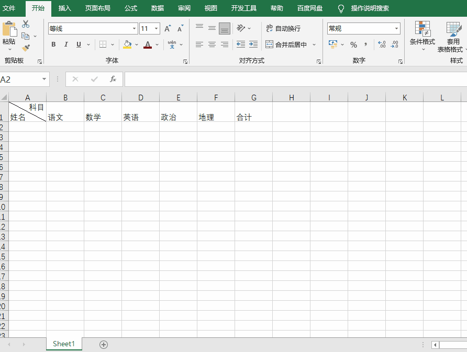This screenshot has width=467, height=352.
Task: Increase font size with large A icon
Action: pyautogui.click(x=168, y=28)
